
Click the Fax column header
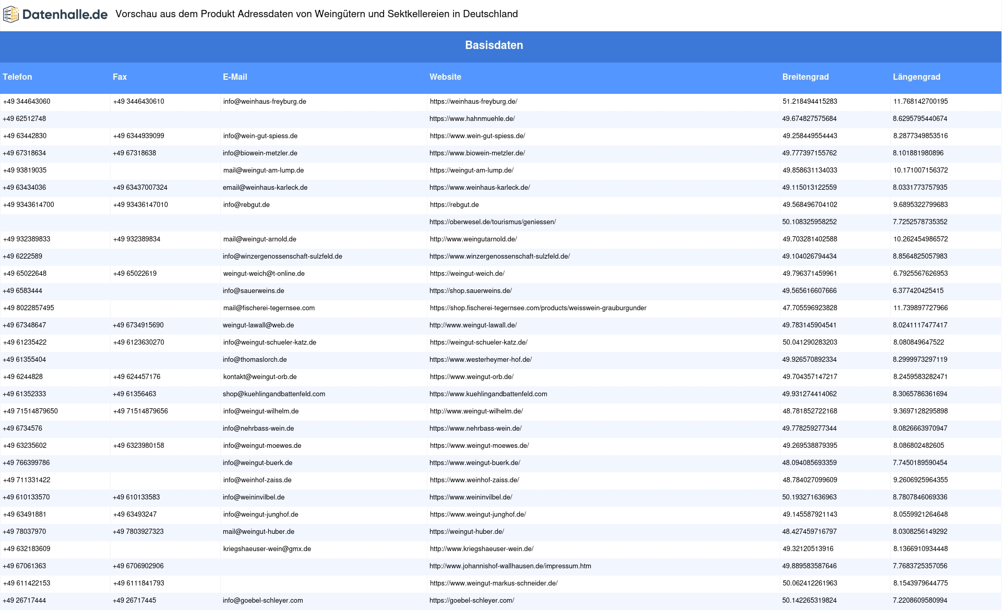(x=120, y=77)
